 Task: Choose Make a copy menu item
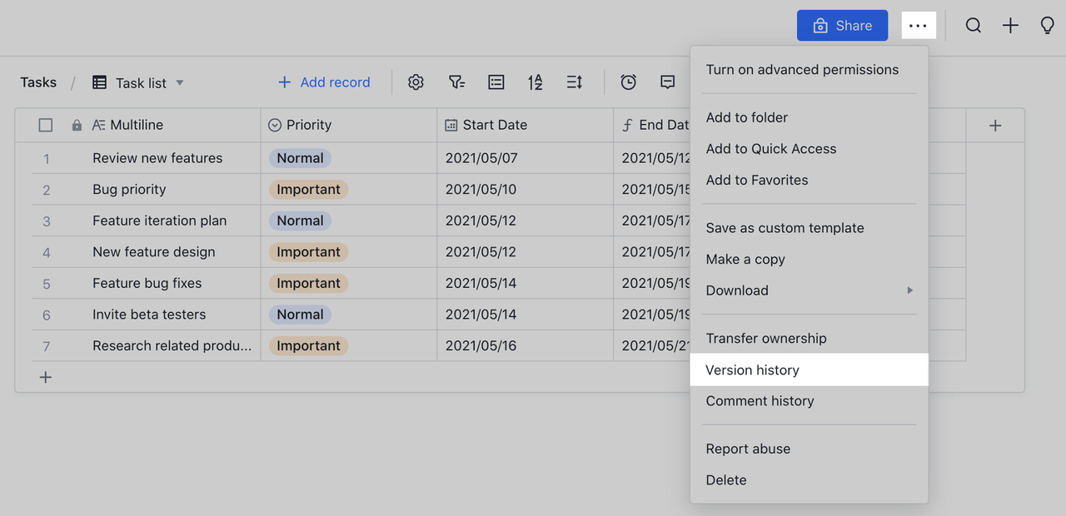(745, 259)
